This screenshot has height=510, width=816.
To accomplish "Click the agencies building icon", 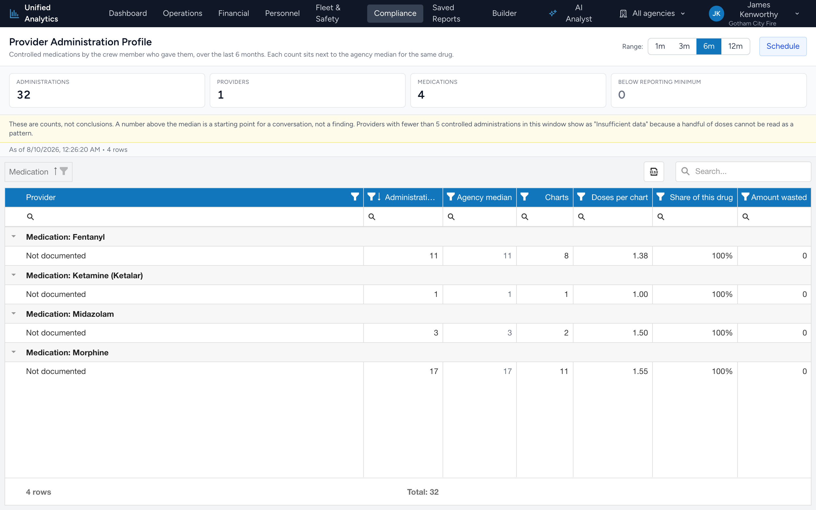I will point(623,14).
